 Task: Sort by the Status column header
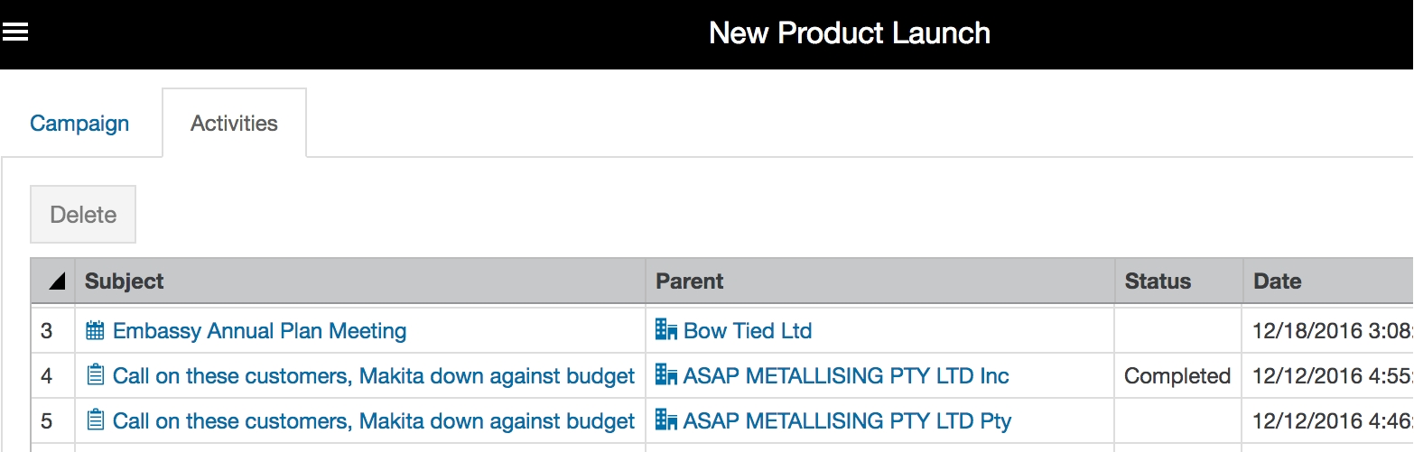1158,281
